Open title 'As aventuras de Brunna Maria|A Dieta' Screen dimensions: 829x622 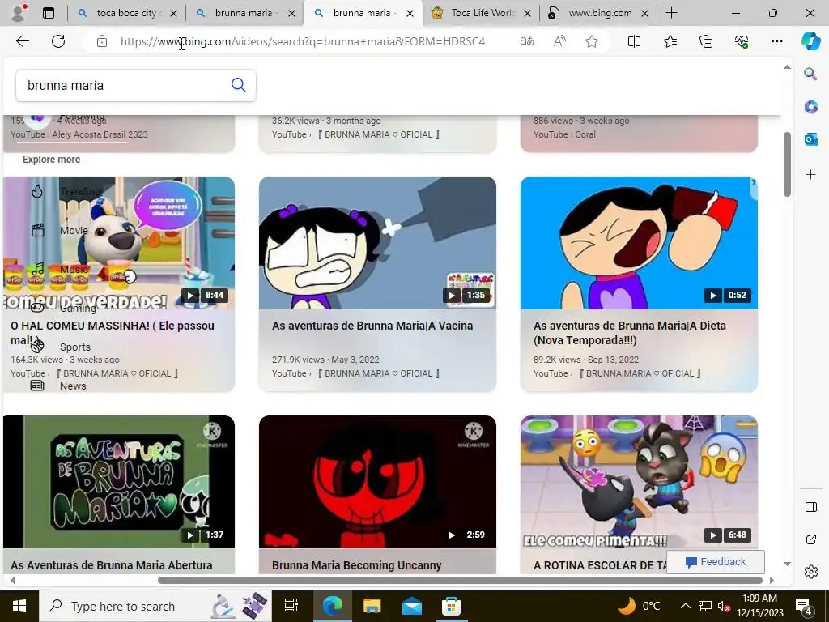pyautogui.click(x=630, y=333)
